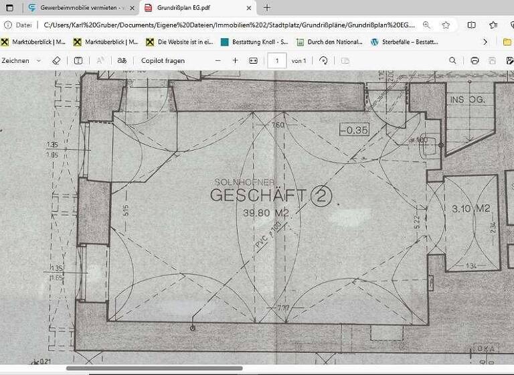This screenshot has width=514, height=375.
Task: Fit PDF to page width
Action: (x=254, y=61)
